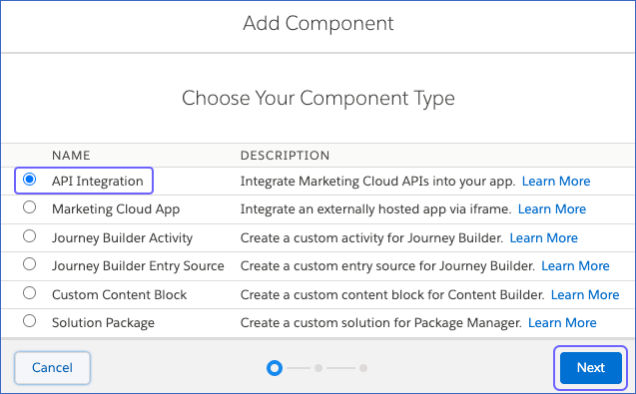Open Learn More for API Integration
The height and width of the screenshot is (394, 636).
tap(556, 181)
